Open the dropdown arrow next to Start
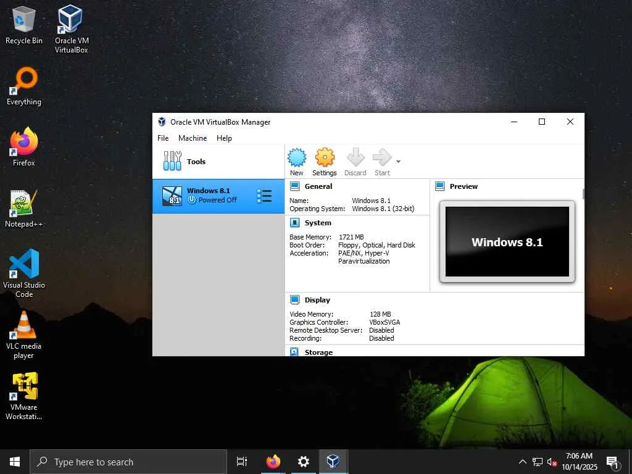This screenshot has width=632, height=474. pos(398,162)
